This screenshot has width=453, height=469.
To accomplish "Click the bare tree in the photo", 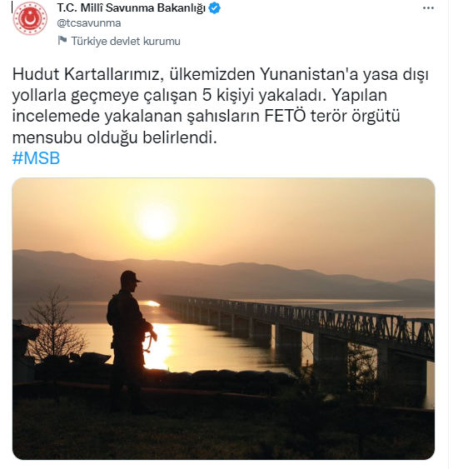I will click(54, 325).
